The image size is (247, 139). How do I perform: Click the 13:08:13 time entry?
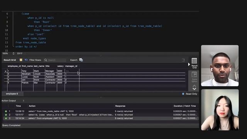pos(20,111)
